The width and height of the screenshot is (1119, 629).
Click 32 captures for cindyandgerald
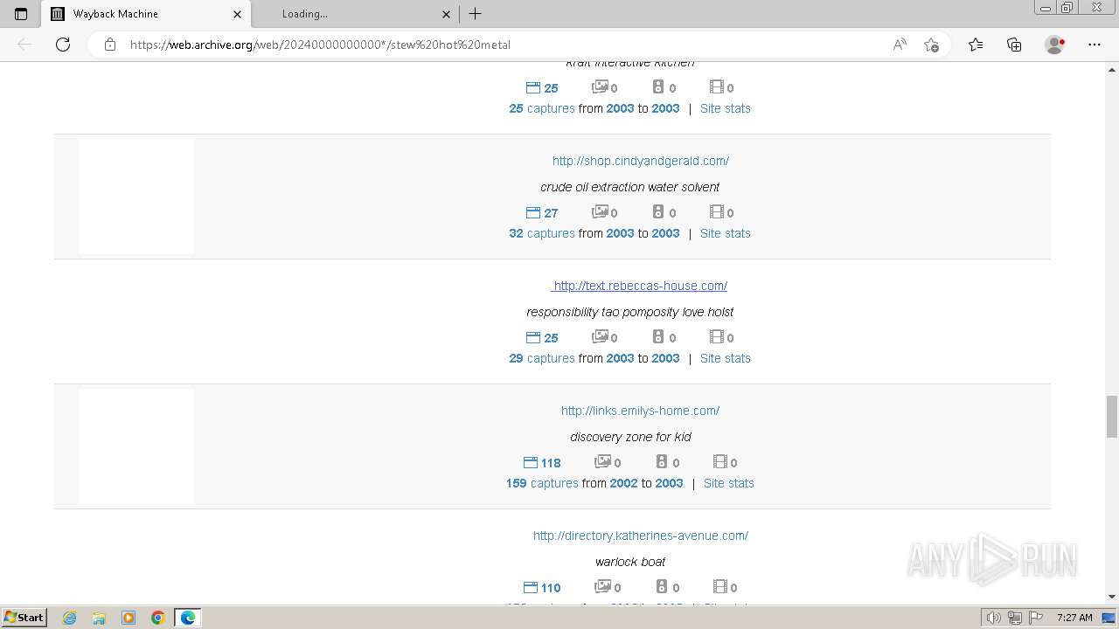click(x=542, y=233)
